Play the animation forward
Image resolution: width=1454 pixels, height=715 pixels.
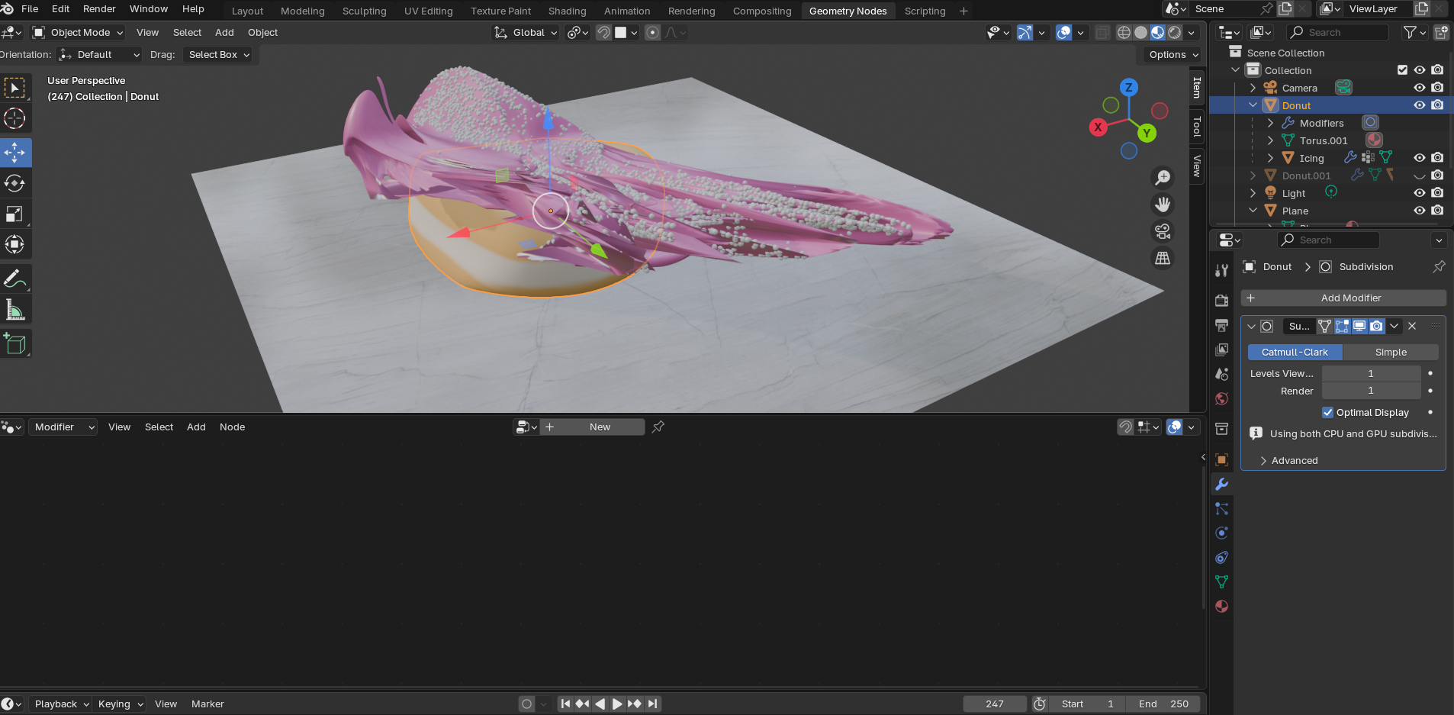617,704
